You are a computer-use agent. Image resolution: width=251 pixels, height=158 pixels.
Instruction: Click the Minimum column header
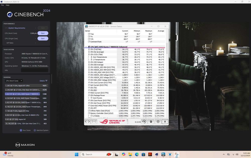(x=137, y=31)
